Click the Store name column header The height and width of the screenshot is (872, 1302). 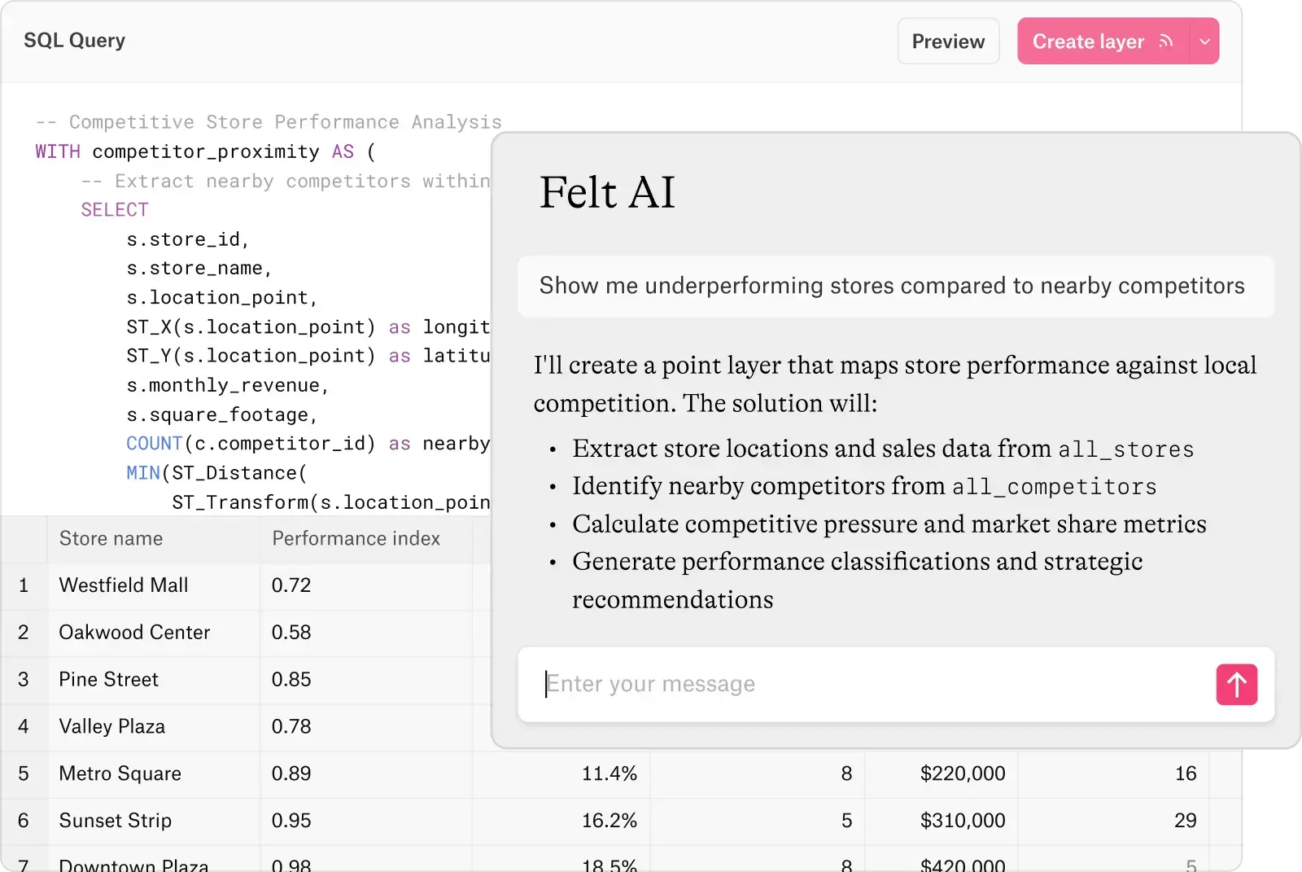tap(110, 539)
